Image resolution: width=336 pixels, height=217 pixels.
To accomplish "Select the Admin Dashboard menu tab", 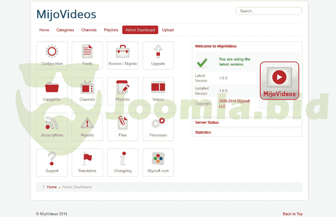I will point(140,30).
